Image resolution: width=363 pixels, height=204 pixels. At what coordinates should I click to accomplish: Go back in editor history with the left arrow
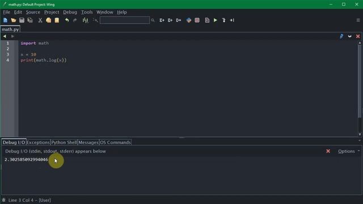pyautogui.click(x=5, y=36)
